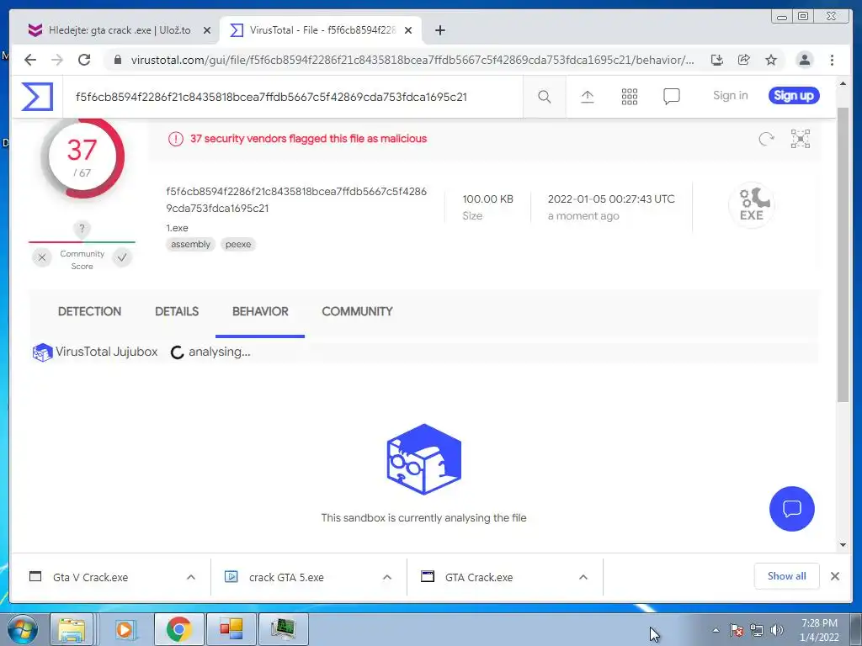
Task: Open Windows Media Player from taskbar
Action: (125, 629)
